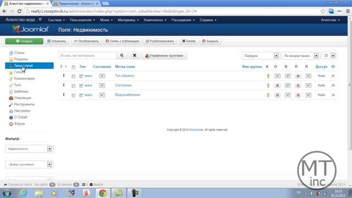Bookmark page with the star icon
Image resolution: width=352 pixels, height=198 pixels.
pyautogui.click(x=323, y=11)
